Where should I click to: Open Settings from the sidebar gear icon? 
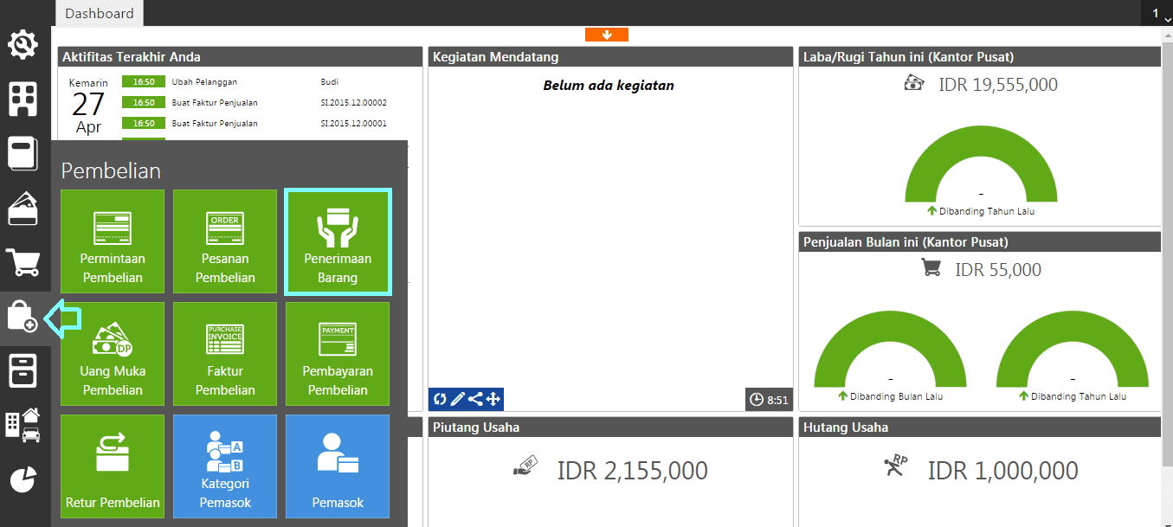[23, 45]
